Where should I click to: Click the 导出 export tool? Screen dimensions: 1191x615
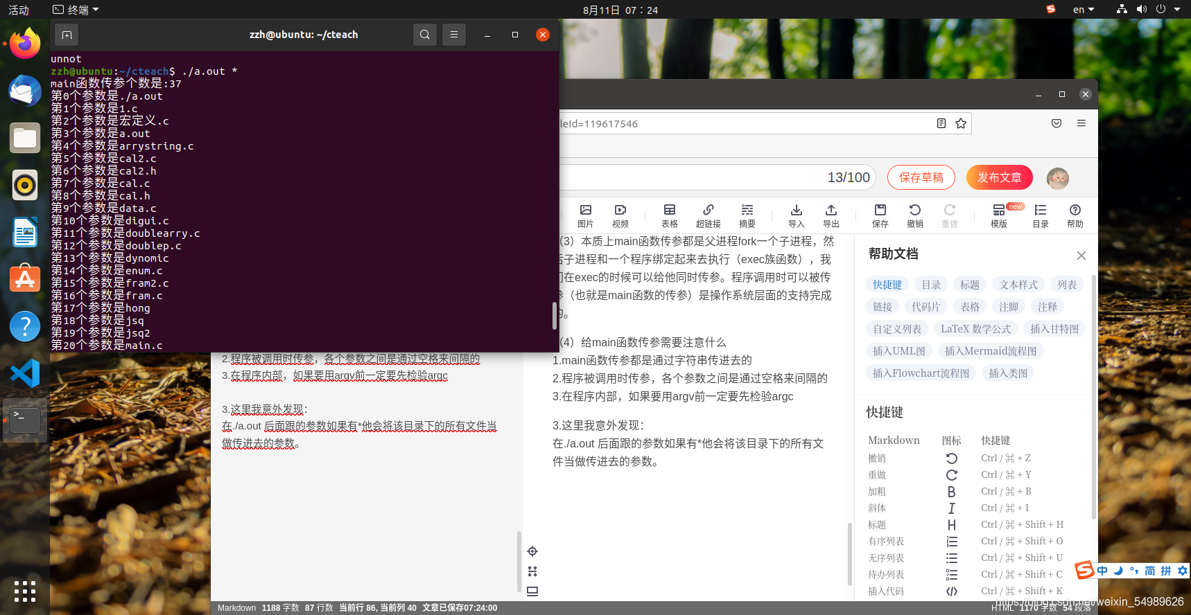[831, 215]
